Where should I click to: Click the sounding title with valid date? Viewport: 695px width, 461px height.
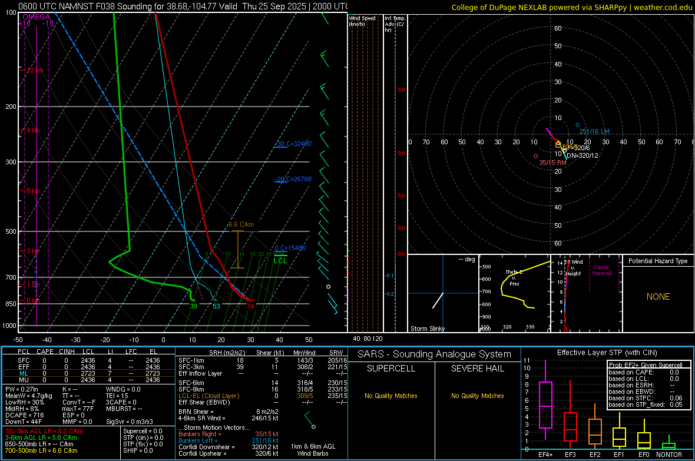pyautogui.click(x=183, y=6)
